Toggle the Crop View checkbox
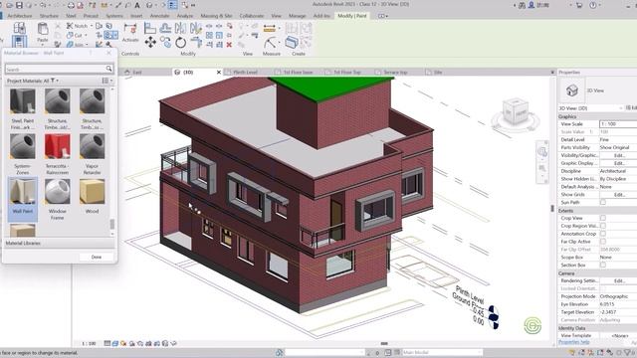 (x=603, y=218)
